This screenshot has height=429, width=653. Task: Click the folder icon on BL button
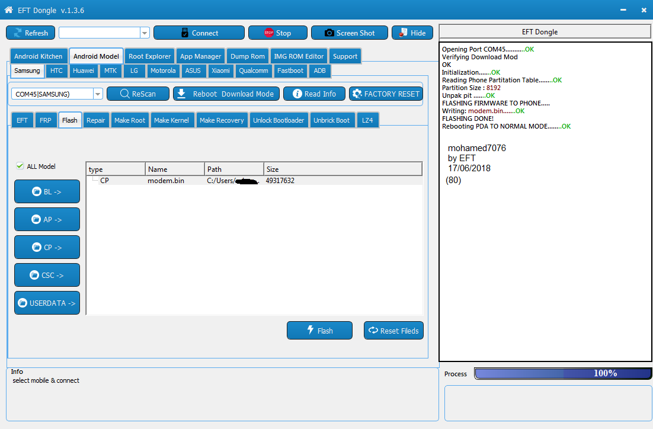(37, 191)
